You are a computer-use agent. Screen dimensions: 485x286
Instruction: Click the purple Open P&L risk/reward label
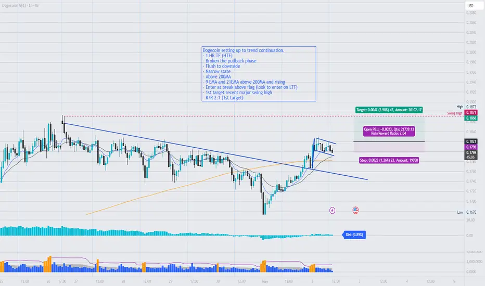[x=389, y=131]
